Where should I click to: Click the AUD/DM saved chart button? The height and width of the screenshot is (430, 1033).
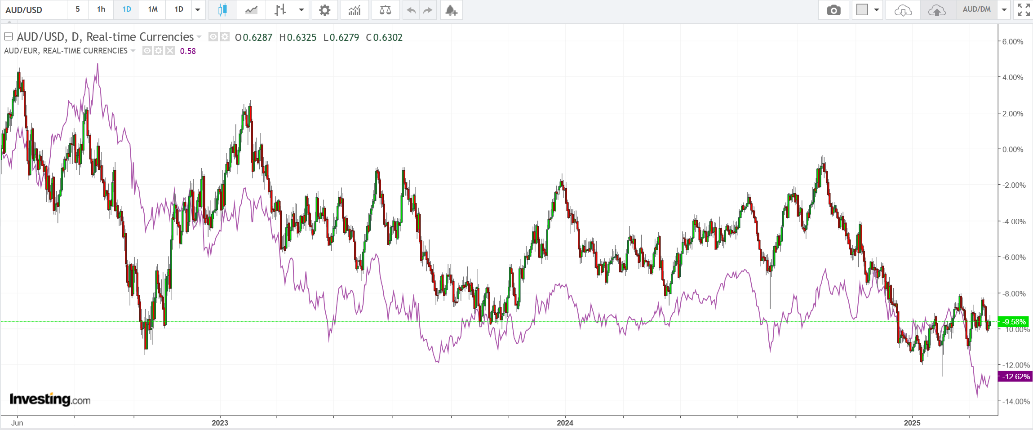coord(976,9)
